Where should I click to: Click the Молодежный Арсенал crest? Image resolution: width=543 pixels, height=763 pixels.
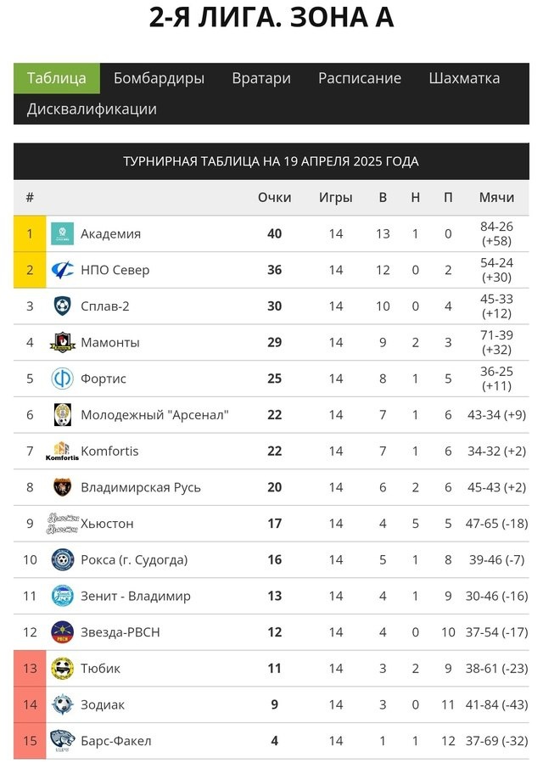click(62, 414)
